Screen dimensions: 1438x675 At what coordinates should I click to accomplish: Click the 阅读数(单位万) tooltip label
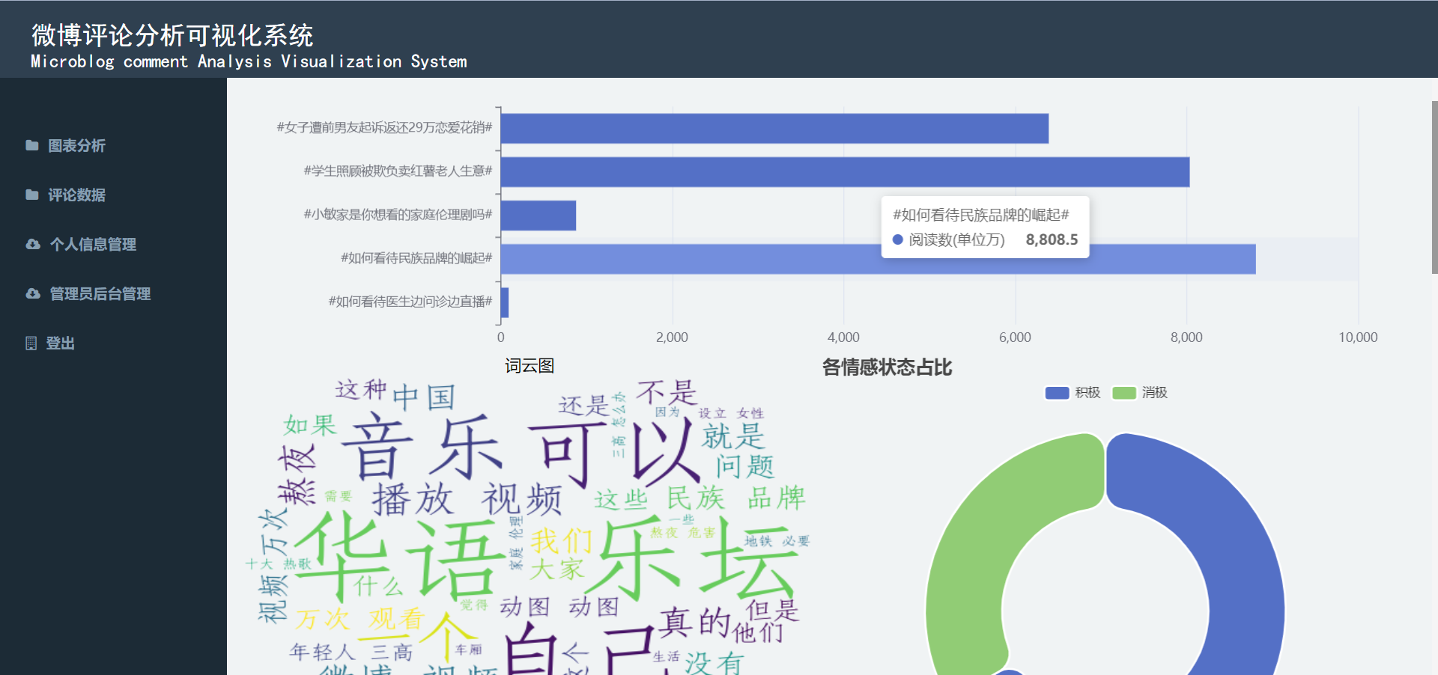[956, 239]
